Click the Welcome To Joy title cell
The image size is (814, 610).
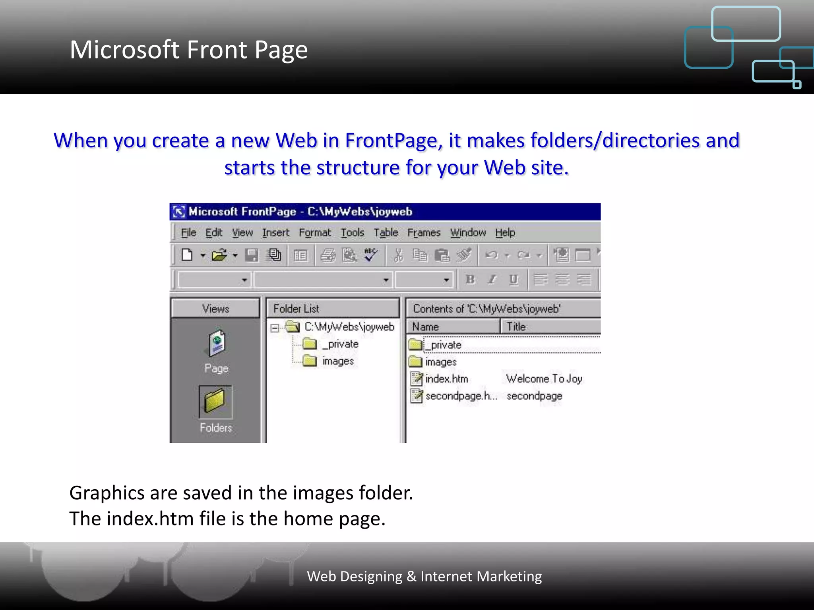click(x=544, y=379)
